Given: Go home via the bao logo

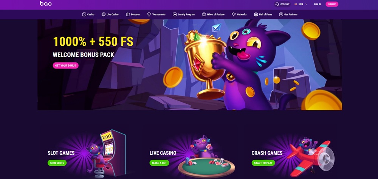Looking at the screenshot, I should [x=46, y=3].
